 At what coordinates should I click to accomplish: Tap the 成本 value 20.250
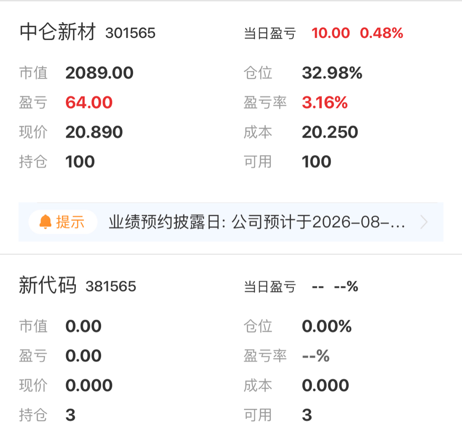[x=330, y=132]
